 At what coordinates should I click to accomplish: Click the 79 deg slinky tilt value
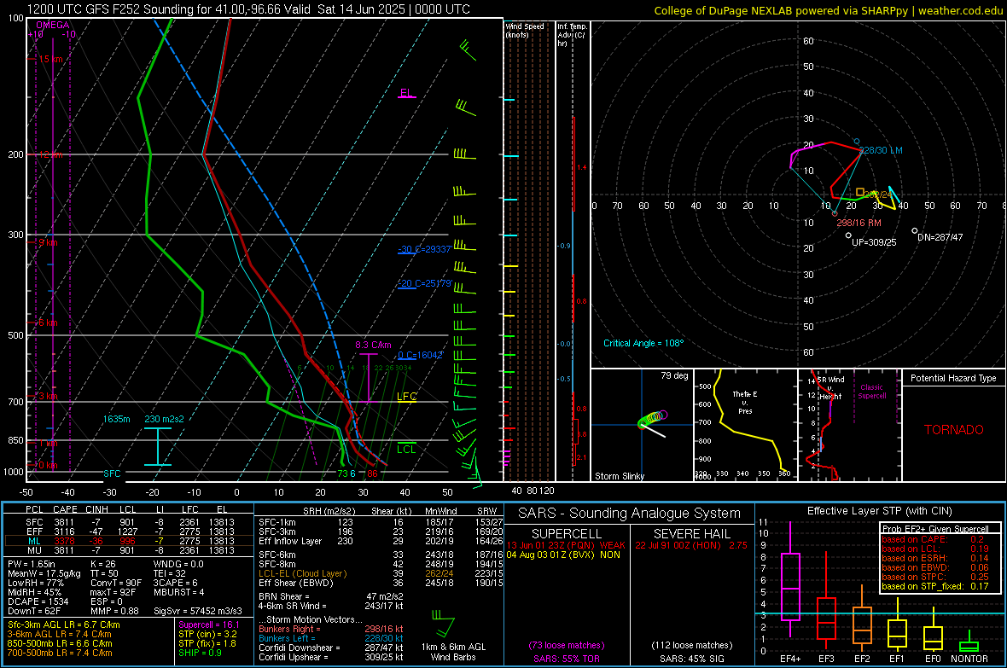pyautogui.click(x=674, y=375)
